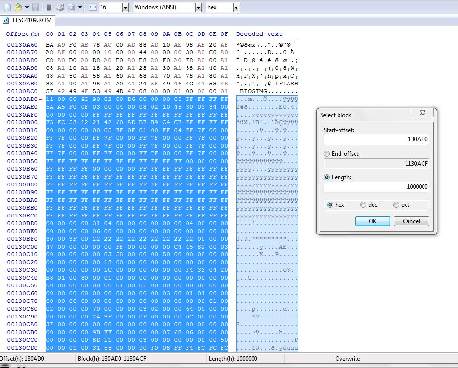Click the bytes-per-row width icon

pyautogui.click(x=93, y=7)
